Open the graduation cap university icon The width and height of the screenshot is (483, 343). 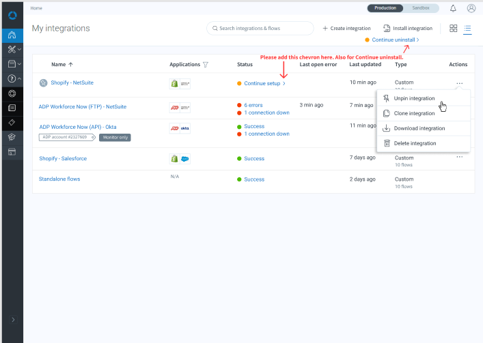tap(12, 136)
